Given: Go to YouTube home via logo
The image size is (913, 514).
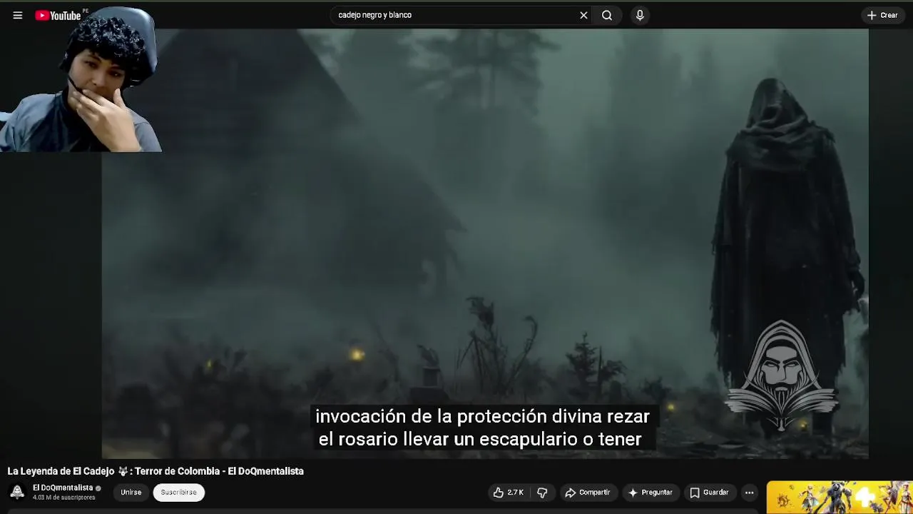Looking at the screenshot, I should coord(58,15).
